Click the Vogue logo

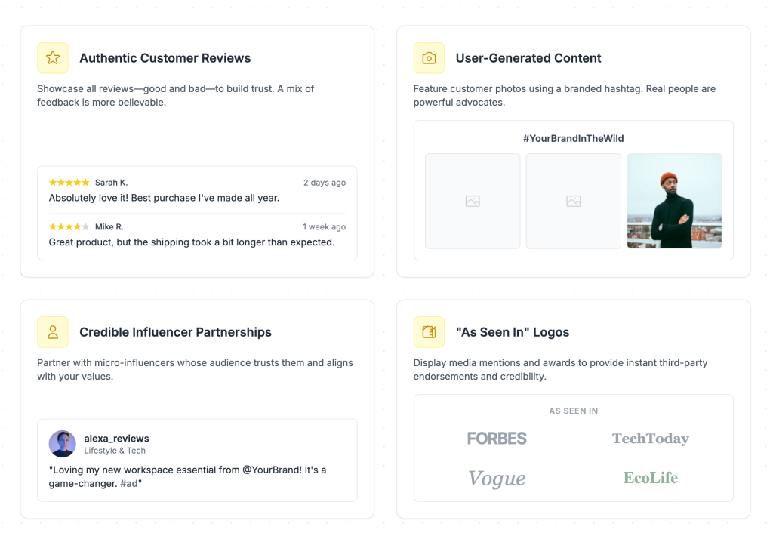tap(497, 478)
